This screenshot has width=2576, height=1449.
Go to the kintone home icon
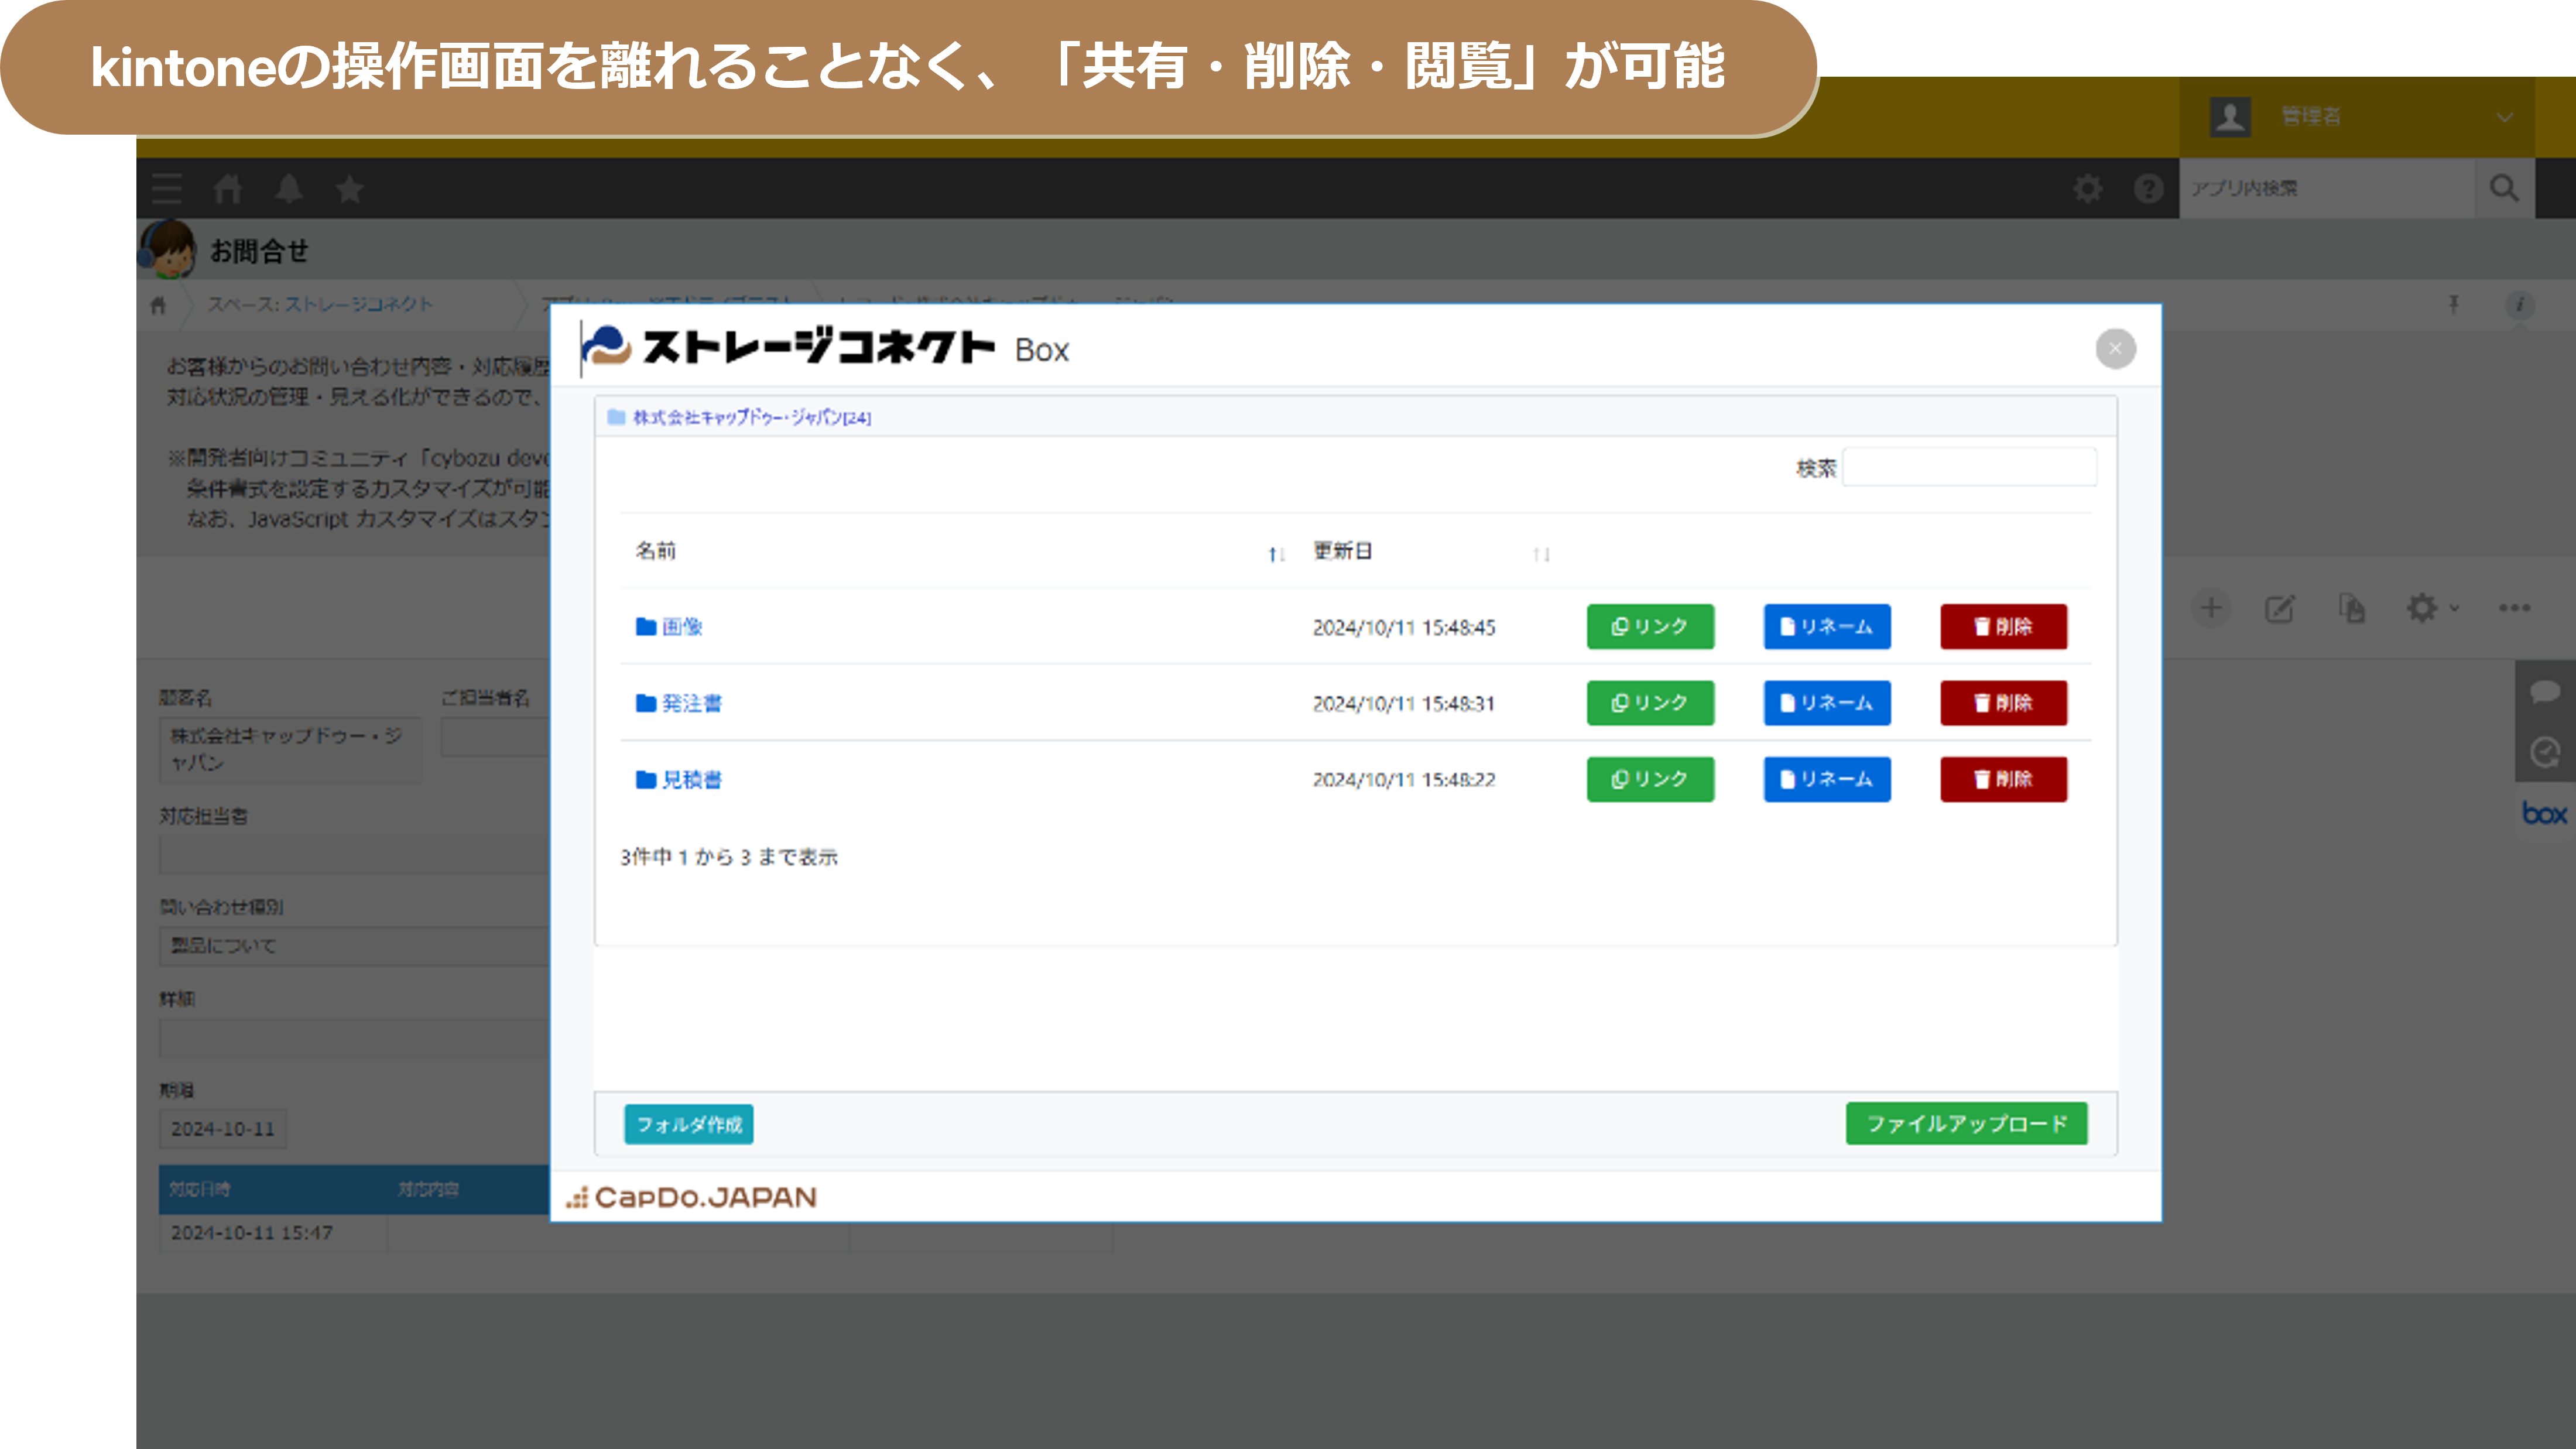tap(228, 188)
